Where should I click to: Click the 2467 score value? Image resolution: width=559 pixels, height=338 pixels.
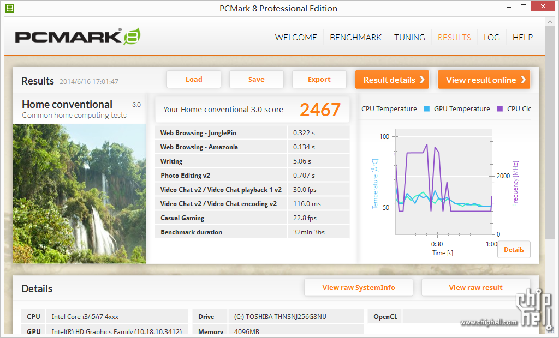tap(320, 110)
